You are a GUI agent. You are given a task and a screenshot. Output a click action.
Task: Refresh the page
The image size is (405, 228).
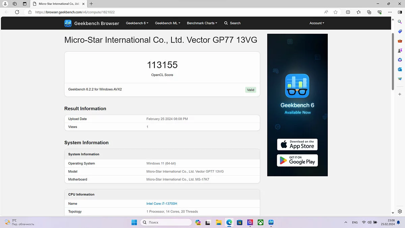click(17, 12)
